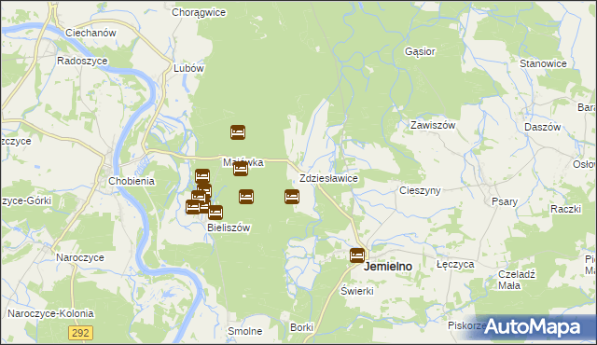This screenshot has width=597, height=345.
Task: Click the Świerki label
Action: pyautogui.click(x=357, y=291)
